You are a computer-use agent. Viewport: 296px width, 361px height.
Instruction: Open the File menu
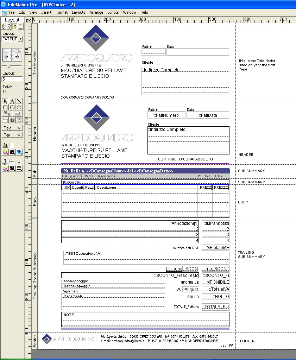pyautogui.click(x=12, y=12)
